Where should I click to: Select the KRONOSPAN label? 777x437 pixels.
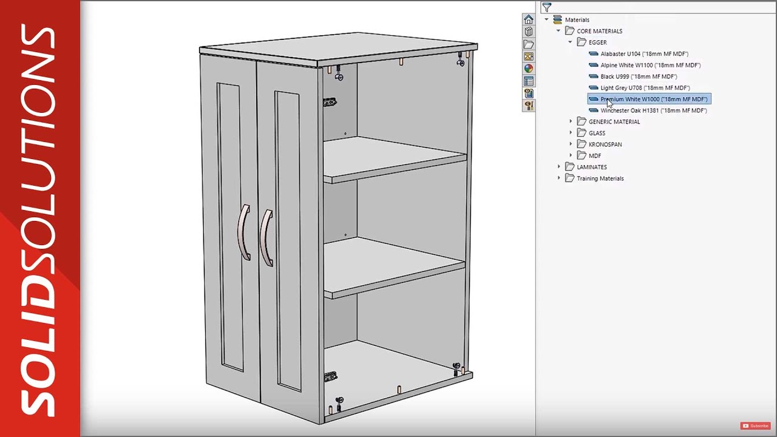pyautogui.click(x=605, y=144)
